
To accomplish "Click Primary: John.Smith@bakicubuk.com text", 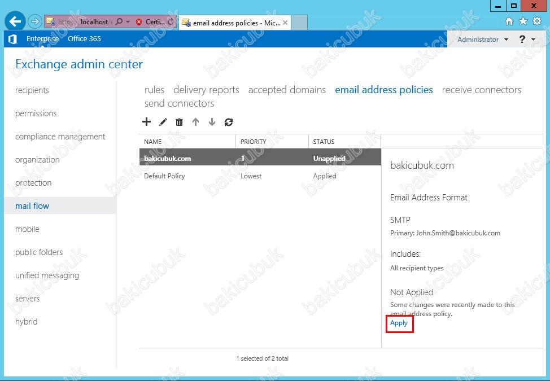I will 445,233.
